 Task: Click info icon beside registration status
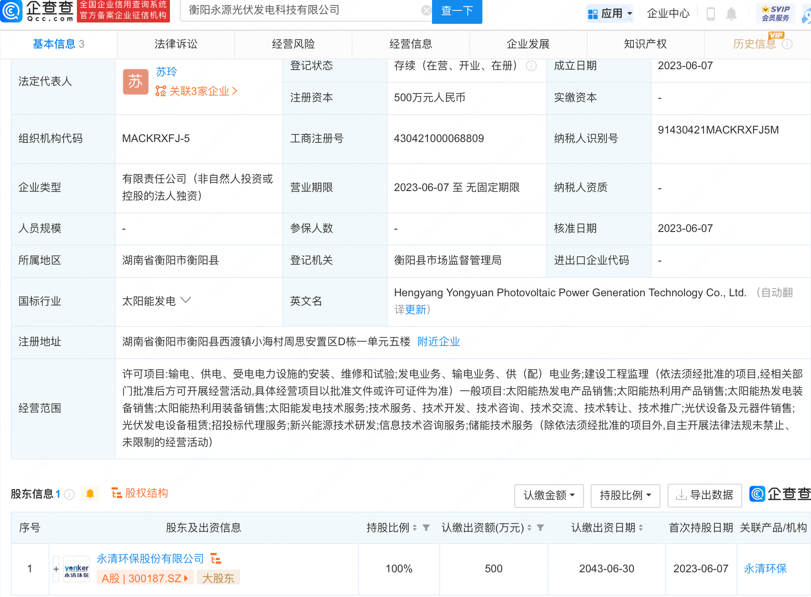[531, 66]
